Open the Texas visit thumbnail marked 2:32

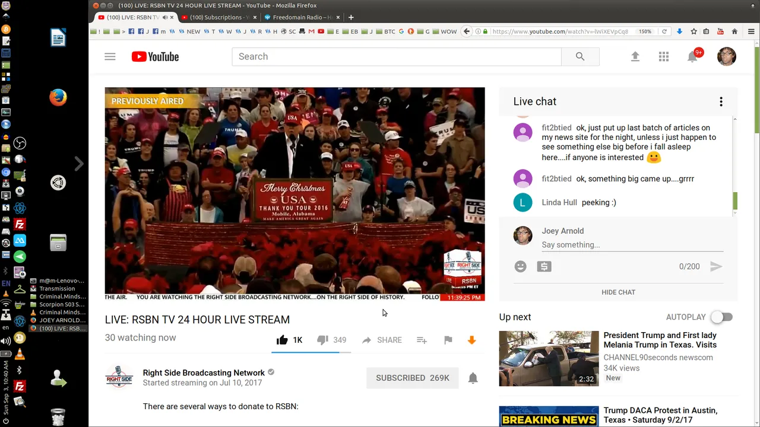pos(549,358)
